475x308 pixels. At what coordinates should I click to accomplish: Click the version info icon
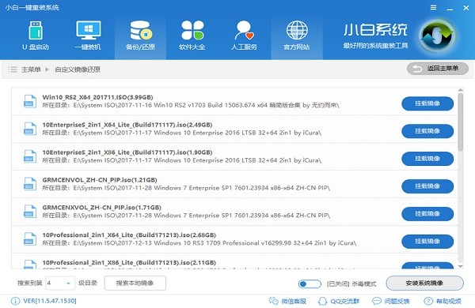[15, 301]
